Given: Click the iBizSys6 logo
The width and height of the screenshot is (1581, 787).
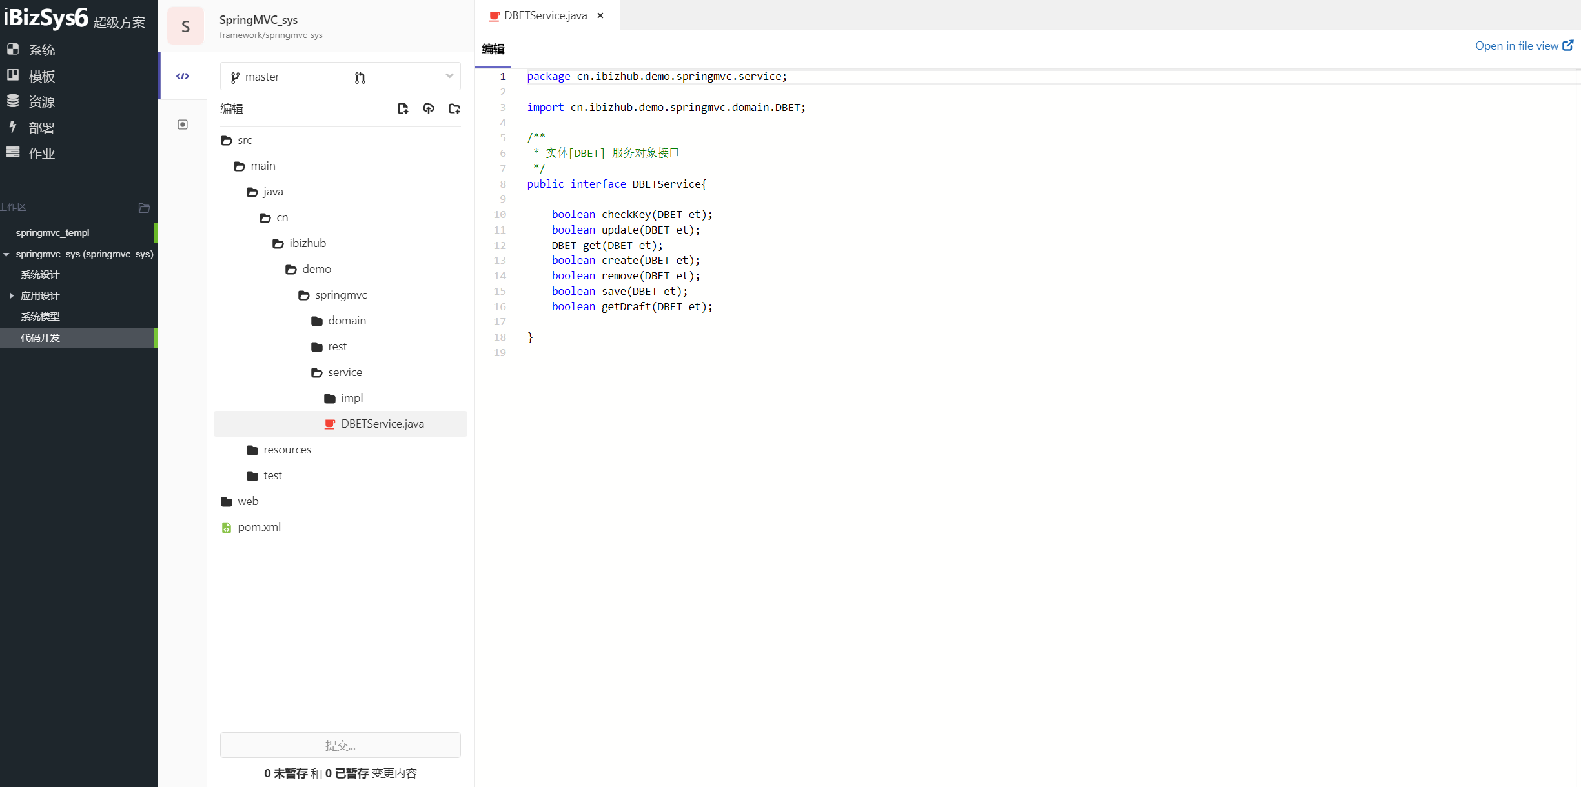Looking at the screenshot, I should pos(45,18).
